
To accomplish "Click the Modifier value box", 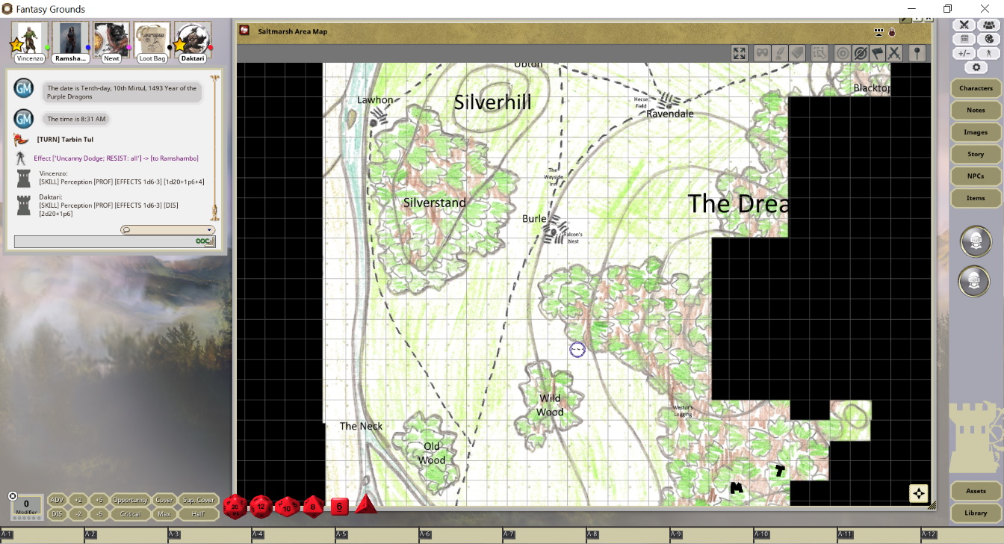I will pyautogui.click(x=26, y=507).
